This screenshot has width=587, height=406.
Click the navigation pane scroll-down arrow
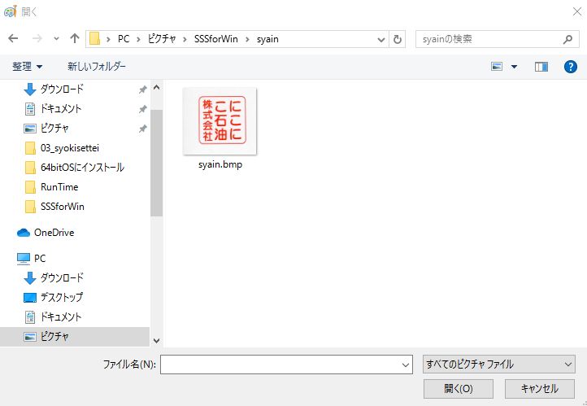point(156,340)
